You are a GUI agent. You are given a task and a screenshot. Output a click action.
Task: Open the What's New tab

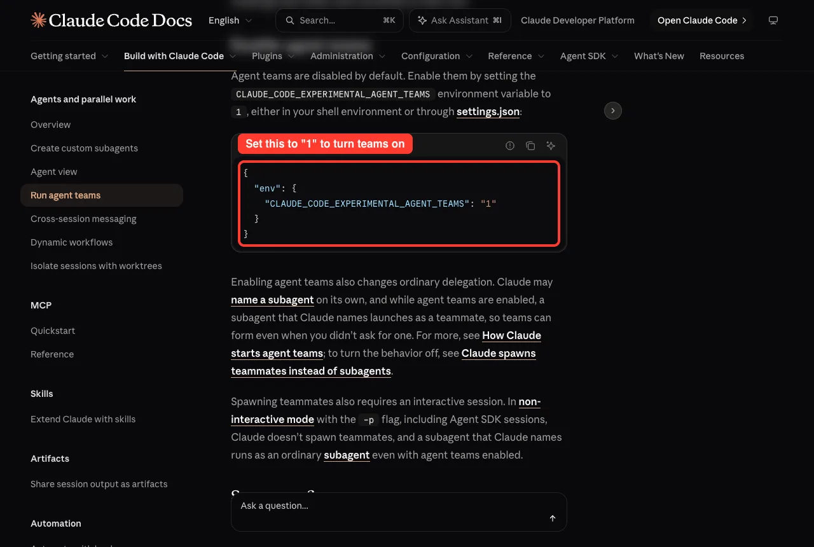click(x=659, y=56)
